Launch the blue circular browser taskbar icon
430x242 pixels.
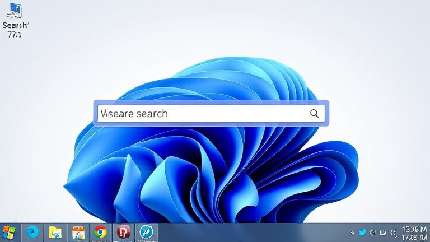pos(32,232)
